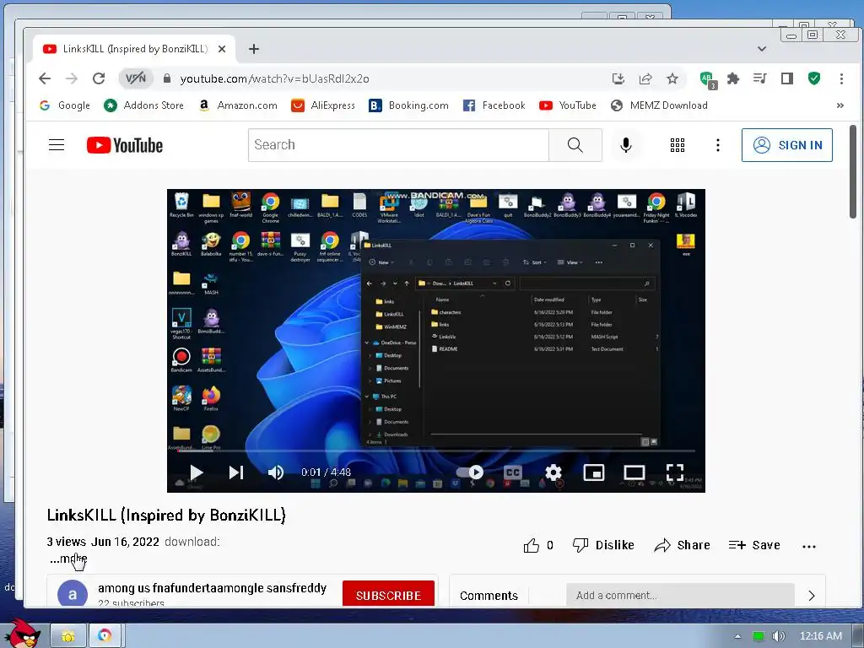Click the Add a comment field
This screenshot has height=648, width=864.
[x=680, y=595]
